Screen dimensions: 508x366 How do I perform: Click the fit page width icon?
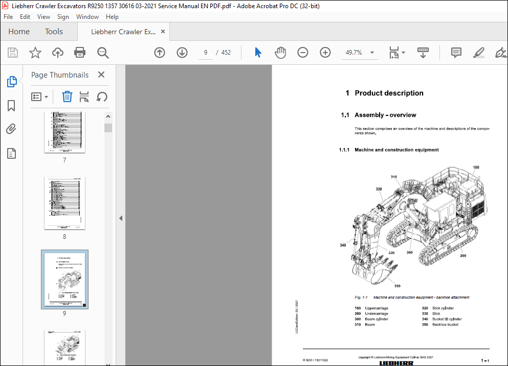click(394, 53)
